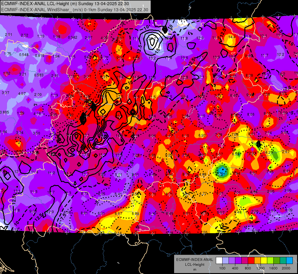298x274 pixels.
Task: Select the orange legend color swatch
Action: click(258, 261)
